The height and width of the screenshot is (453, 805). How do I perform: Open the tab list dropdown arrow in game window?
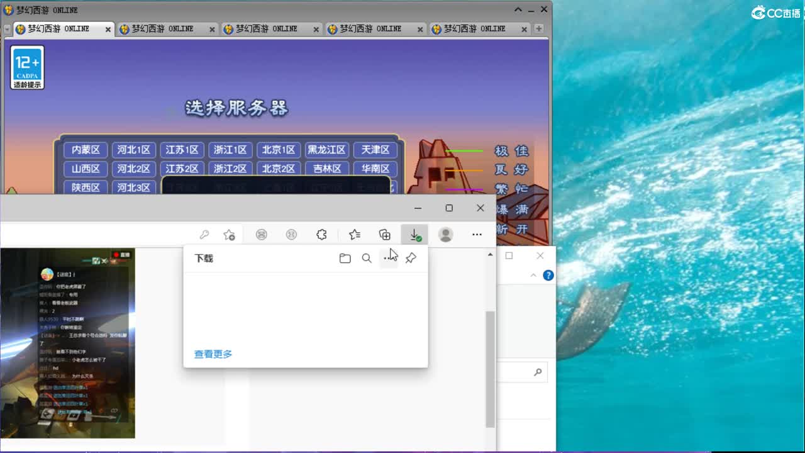tap(7, 29)
